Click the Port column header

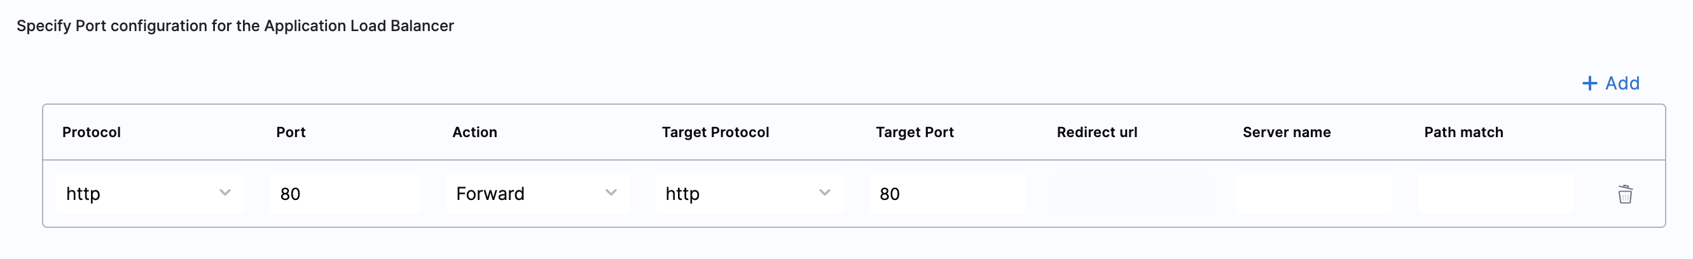coord(291,133)
